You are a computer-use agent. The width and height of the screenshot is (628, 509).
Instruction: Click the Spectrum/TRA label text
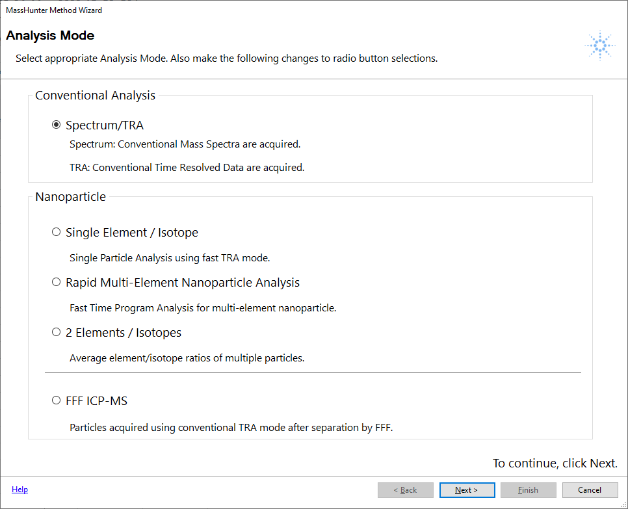pos(105,125)
